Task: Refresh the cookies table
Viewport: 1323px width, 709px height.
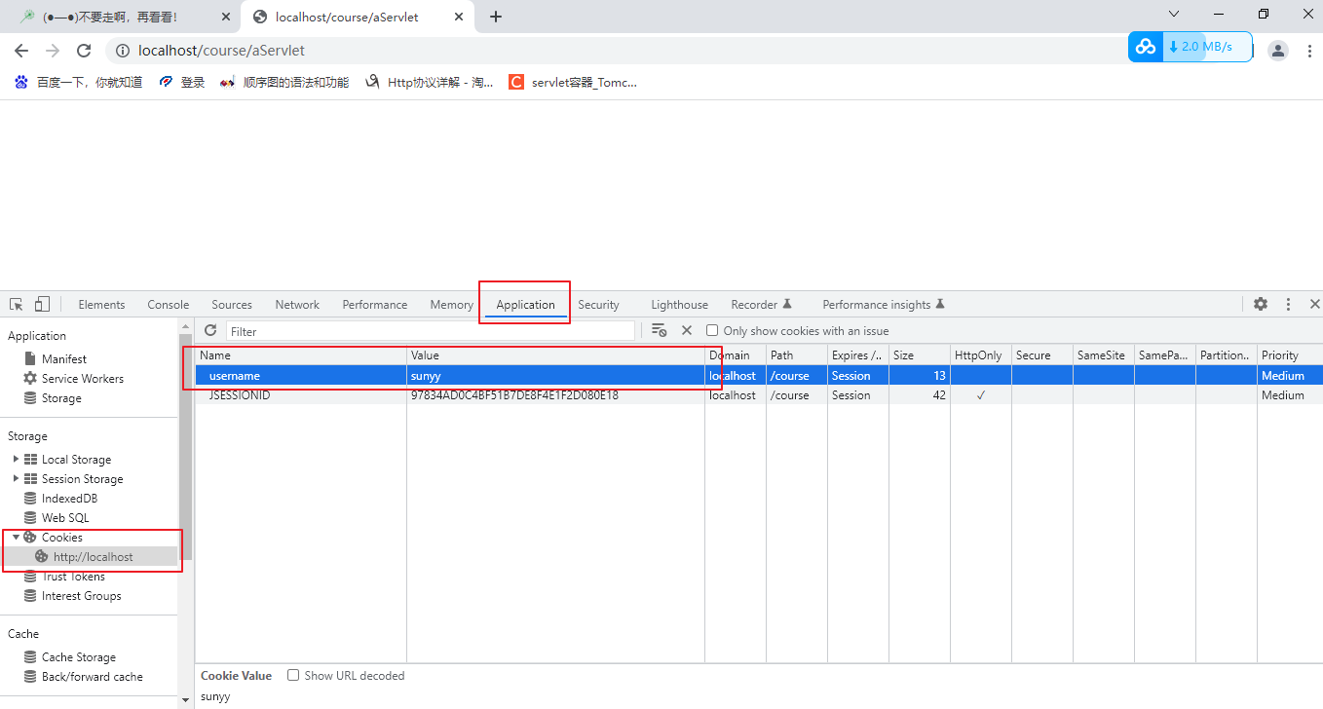Action: pos(210,331)
